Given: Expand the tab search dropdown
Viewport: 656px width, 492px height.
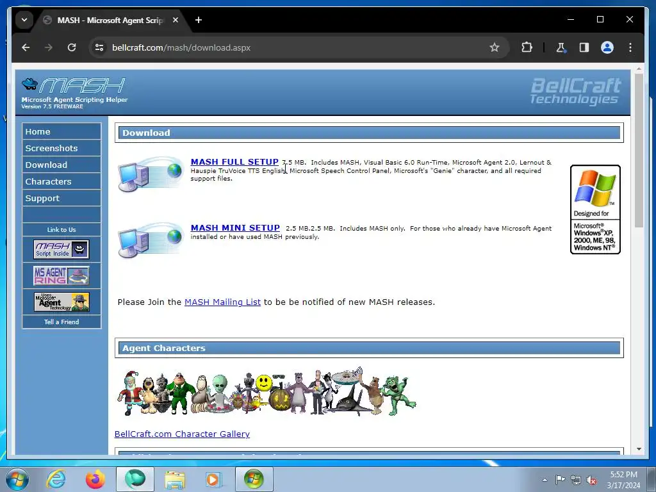Looking at the screenshot, I should point(24,20).
